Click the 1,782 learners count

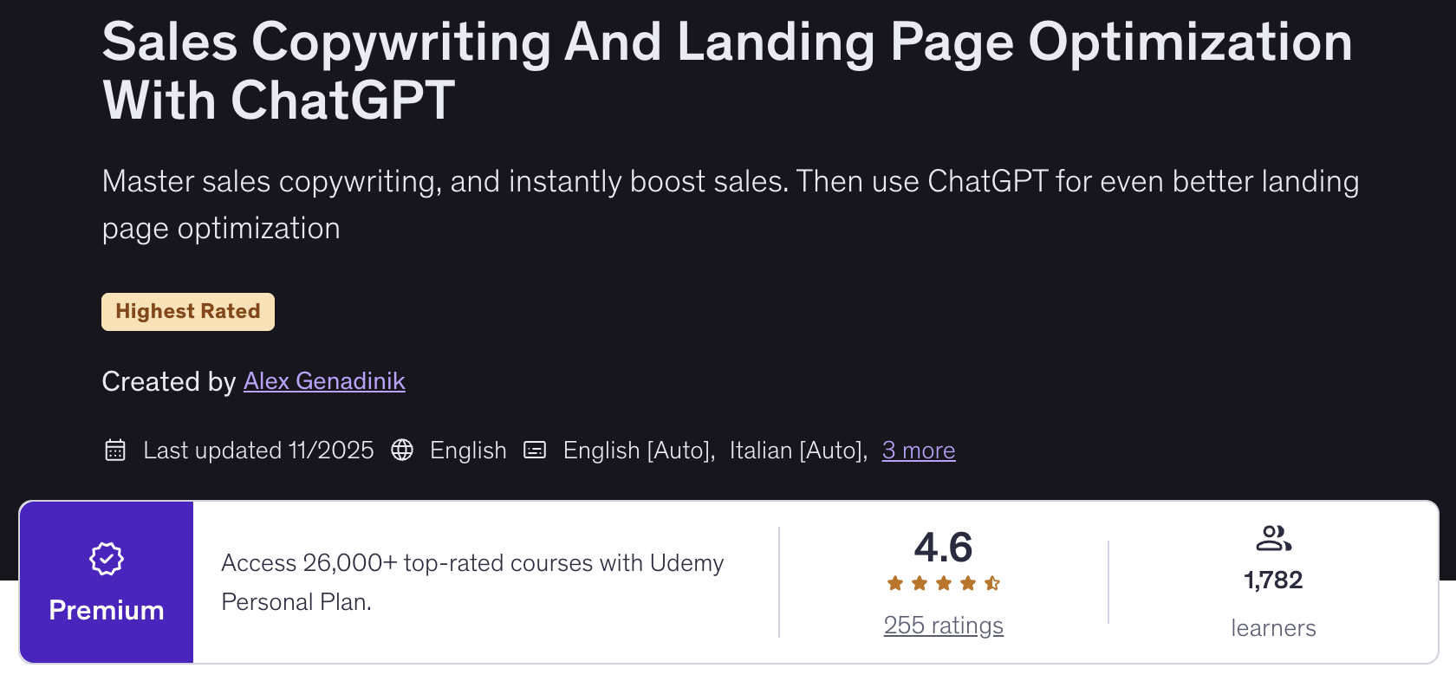pos(1273,580)
